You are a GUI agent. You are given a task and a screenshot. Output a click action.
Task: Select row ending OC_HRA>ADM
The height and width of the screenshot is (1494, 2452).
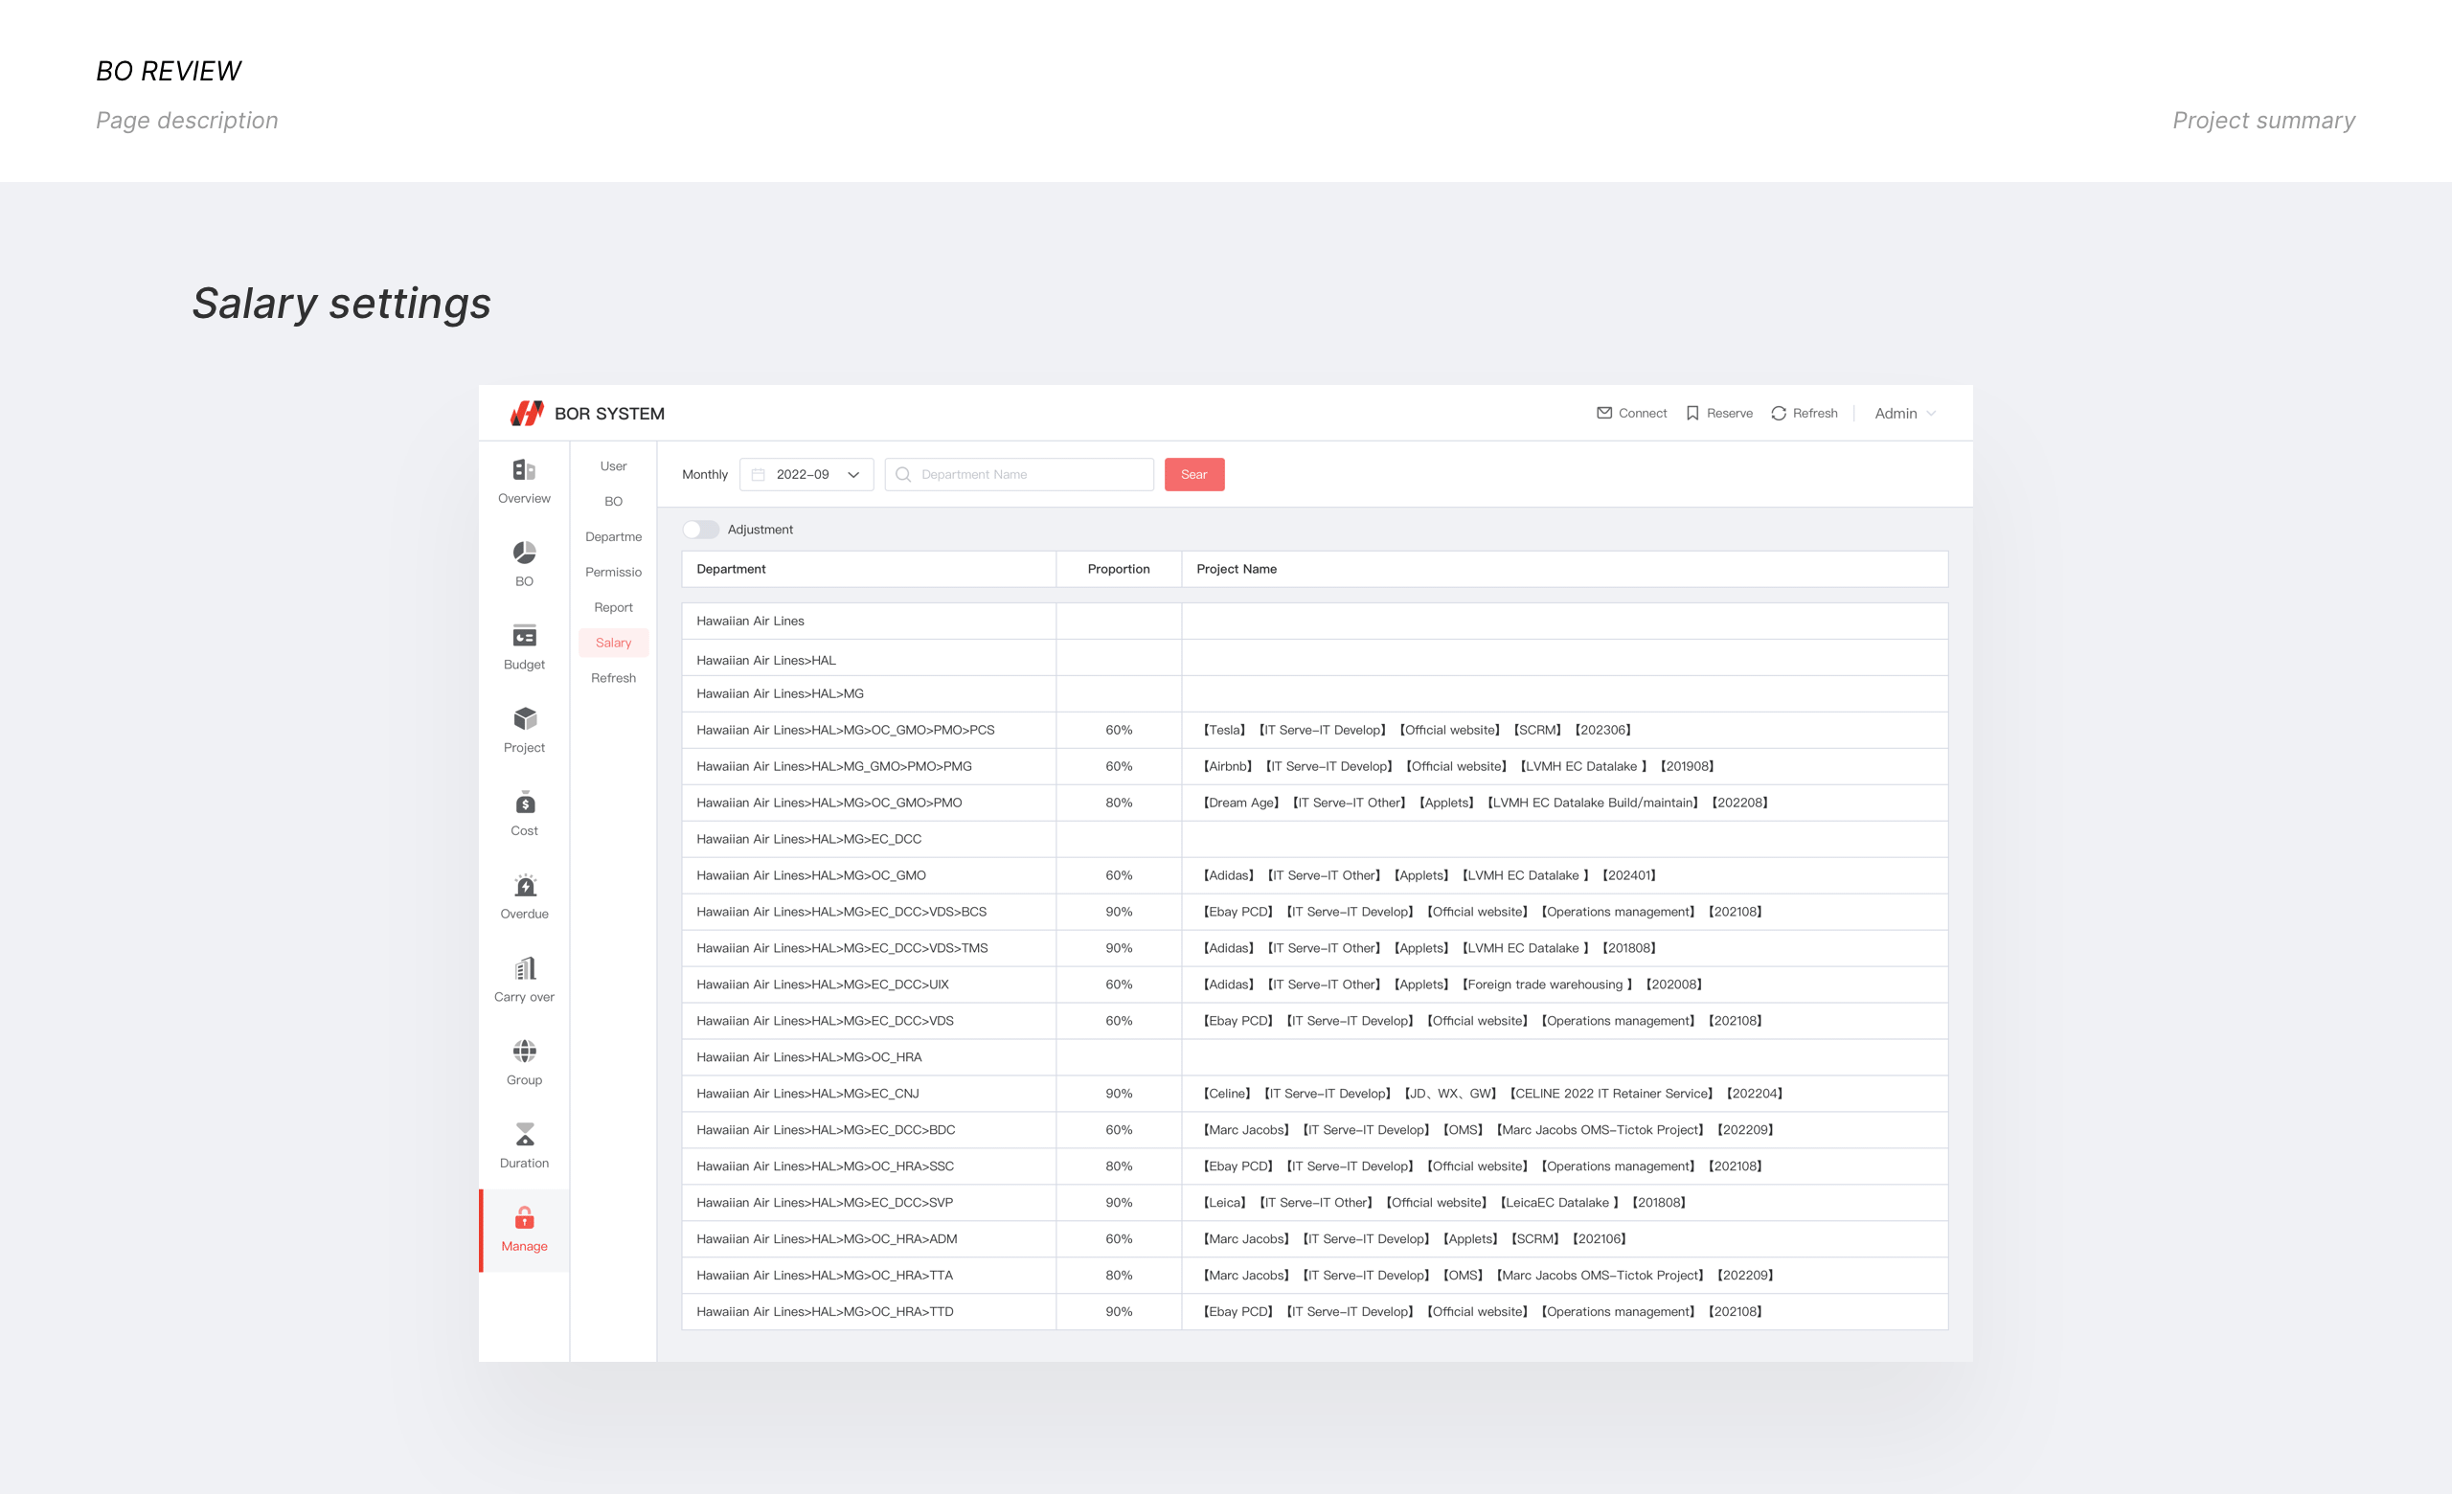[1314, 1238]
